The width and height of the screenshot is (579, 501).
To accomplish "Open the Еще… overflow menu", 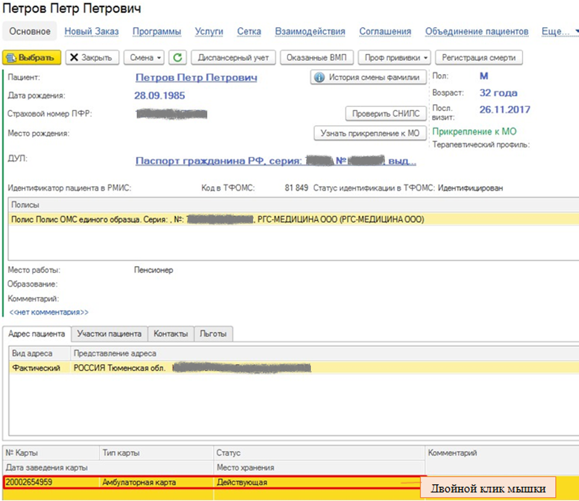I will [x=559, y=31].
